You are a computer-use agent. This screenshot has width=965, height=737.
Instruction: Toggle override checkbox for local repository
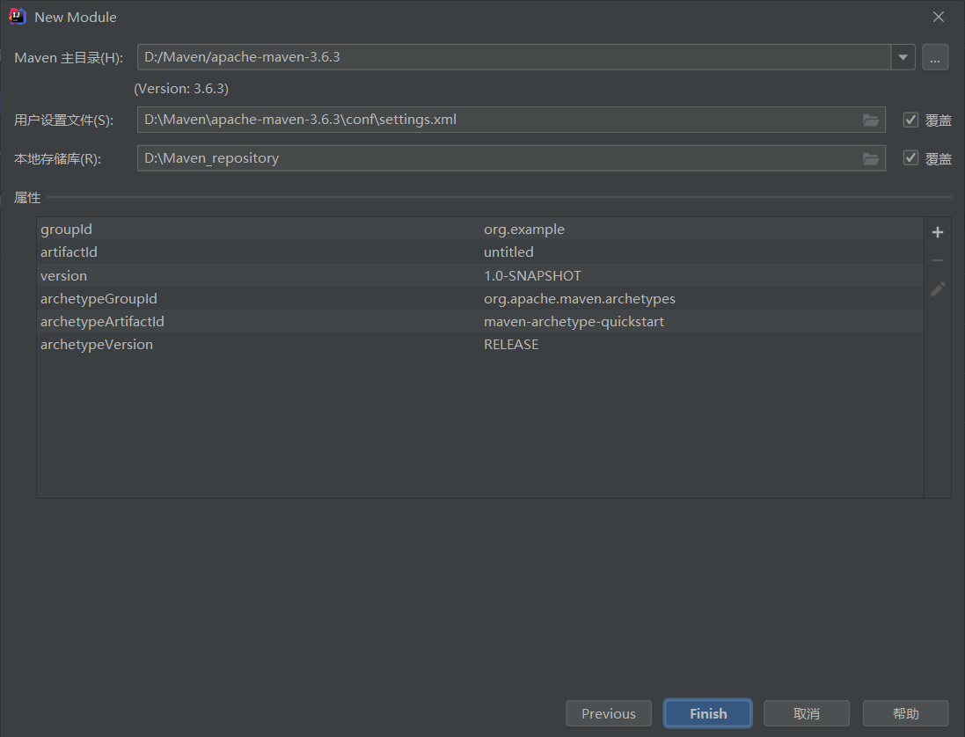[x=910, y=158]
